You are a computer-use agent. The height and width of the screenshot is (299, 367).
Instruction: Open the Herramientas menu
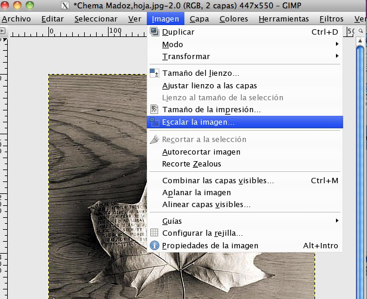pos(283,19)
